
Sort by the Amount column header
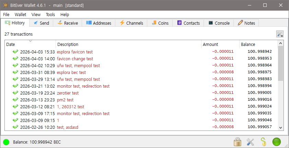[220, 44]
